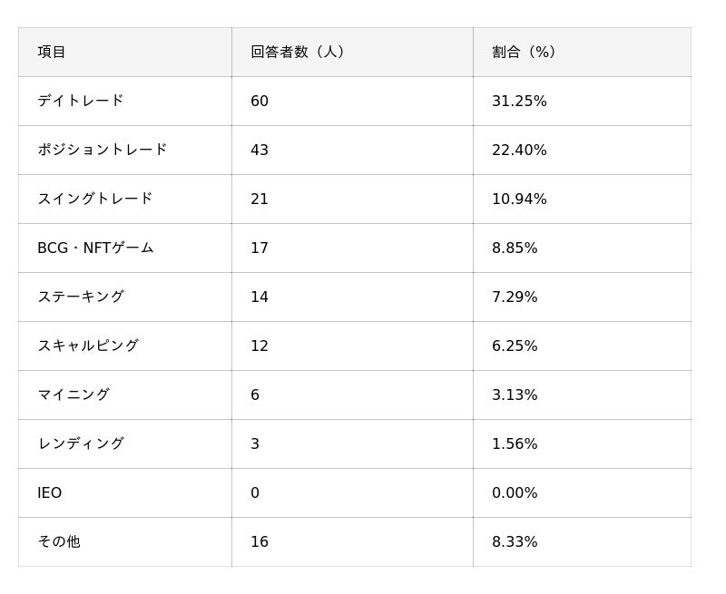Select the IEO row label
The image size is (726, 594).
coord(50,493)
